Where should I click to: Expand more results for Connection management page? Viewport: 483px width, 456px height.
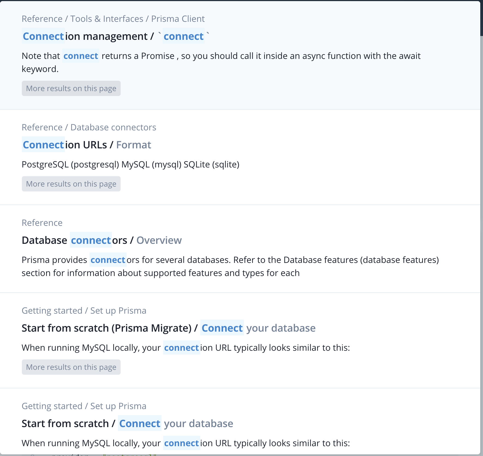(71, 88)
